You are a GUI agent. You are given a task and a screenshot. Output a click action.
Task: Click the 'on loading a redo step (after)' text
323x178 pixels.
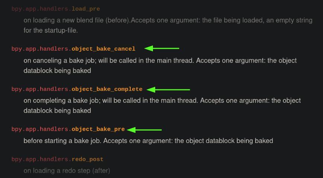[67, 171]
